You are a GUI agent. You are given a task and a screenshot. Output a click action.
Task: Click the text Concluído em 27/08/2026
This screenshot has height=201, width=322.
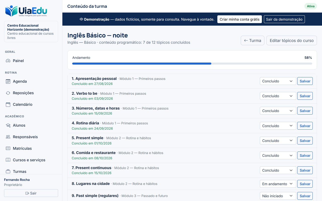(92, 84)
